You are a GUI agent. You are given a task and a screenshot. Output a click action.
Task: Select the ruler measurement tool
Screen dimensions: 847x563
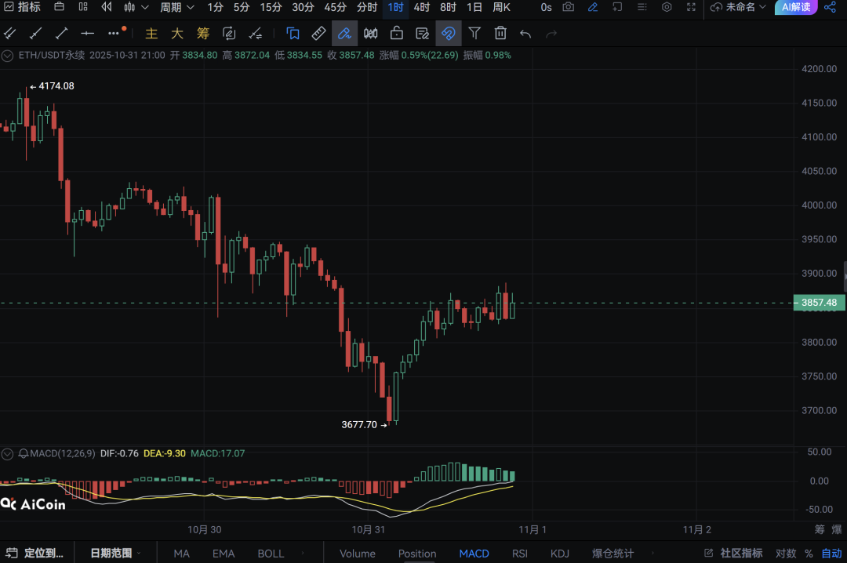[x=318, y=34]
